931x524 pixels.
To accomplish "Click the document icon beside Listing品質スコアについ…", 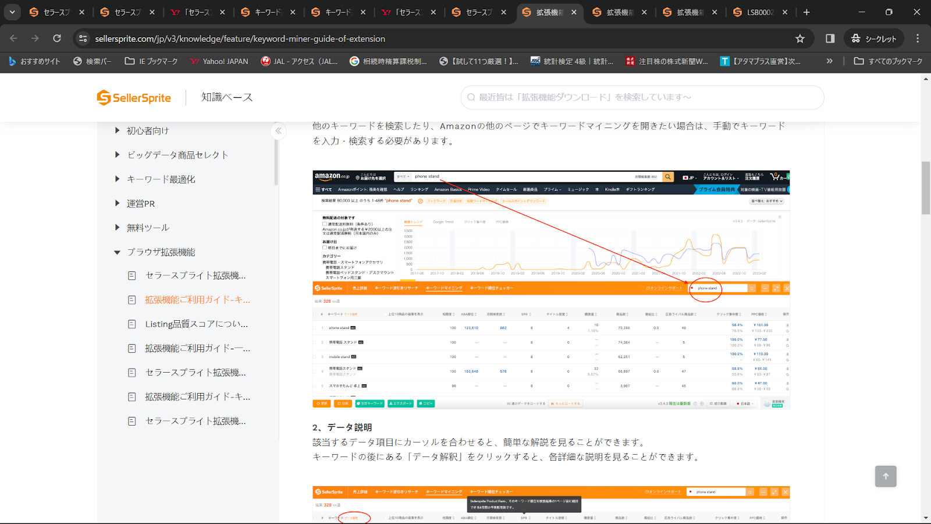I will 132,324.
